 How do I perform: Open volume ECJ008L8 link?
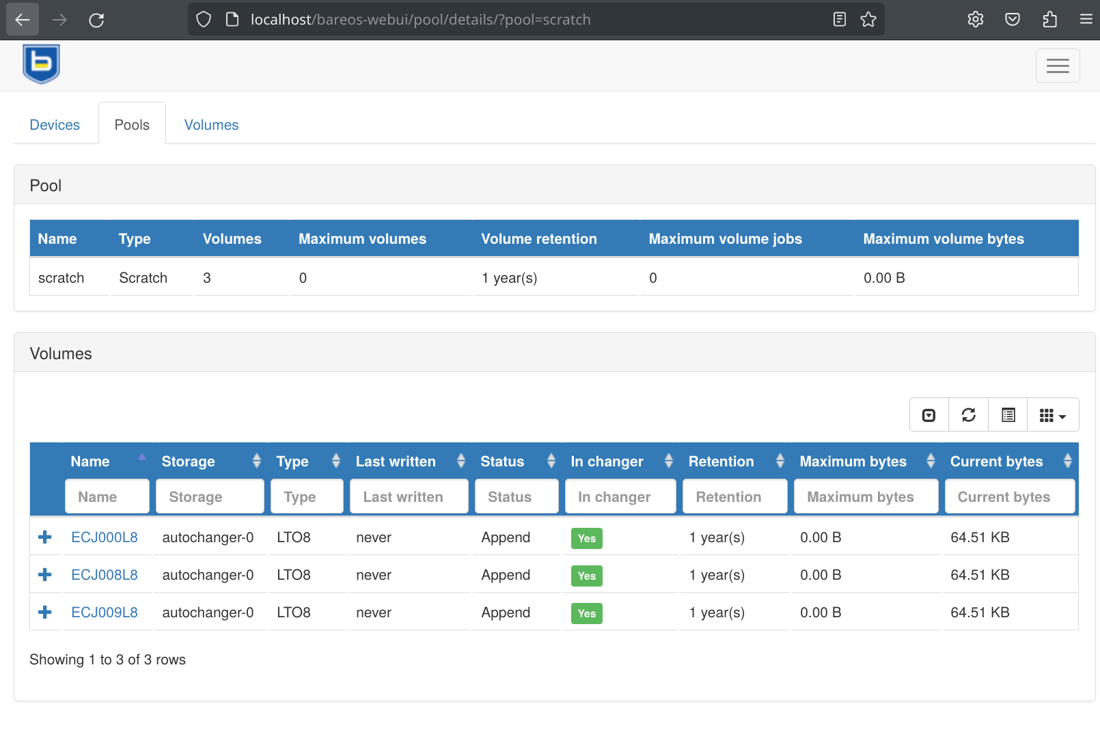pyautogui.click(x=105, y=575)
